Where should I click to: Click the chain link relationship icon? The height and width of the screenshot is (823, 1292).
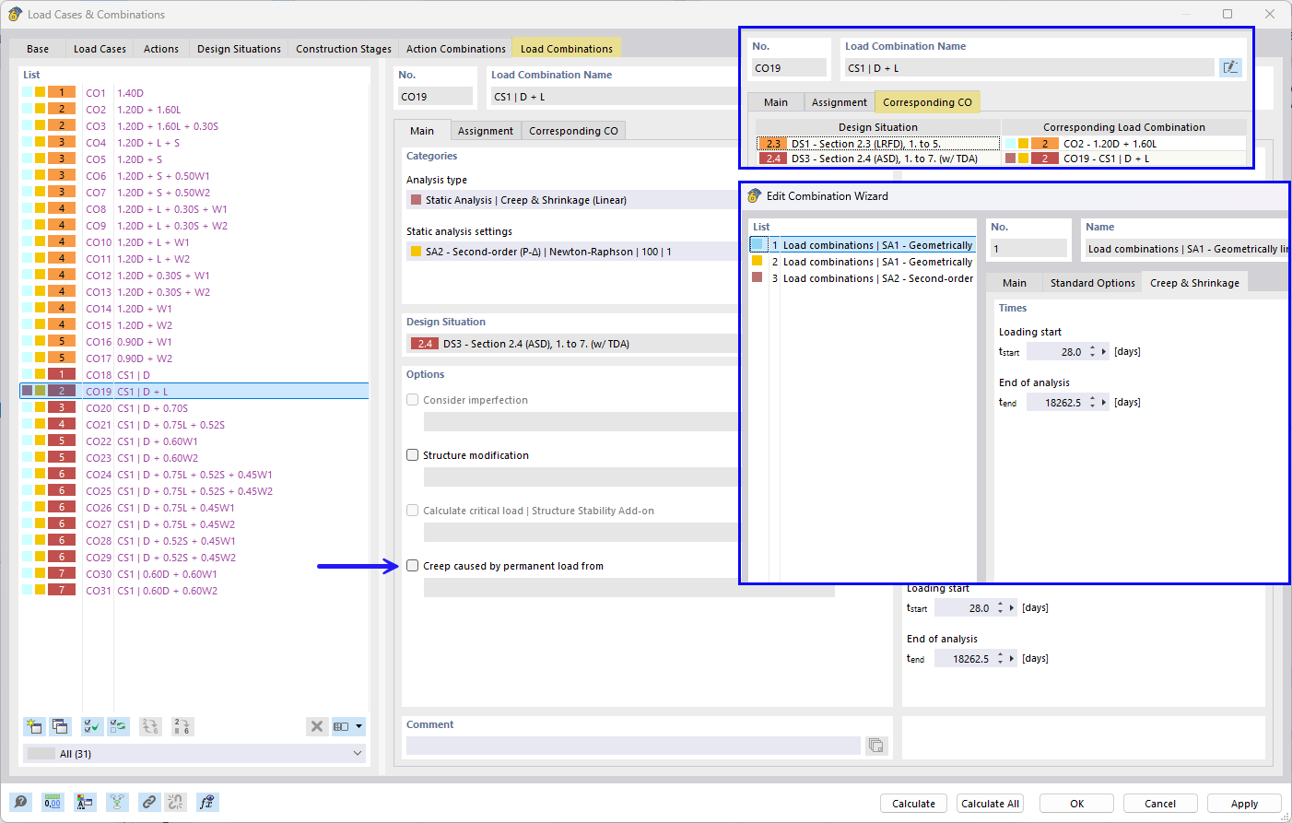(148, 802)
